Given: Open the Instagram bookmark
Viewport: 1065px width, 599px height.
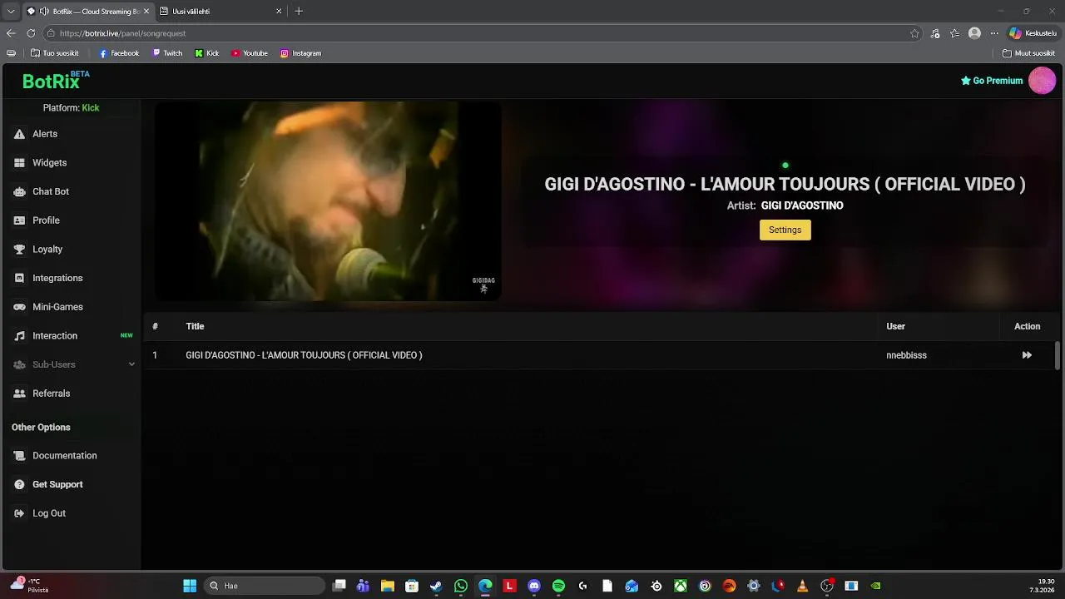Looking at the screenshot, I should [x=300, y=53].
